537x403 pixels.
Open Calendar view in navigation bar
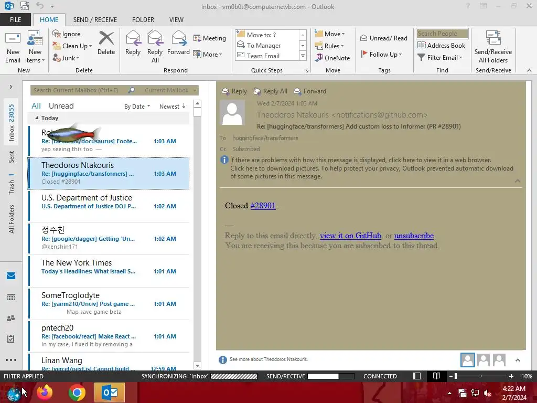[11, 297]
